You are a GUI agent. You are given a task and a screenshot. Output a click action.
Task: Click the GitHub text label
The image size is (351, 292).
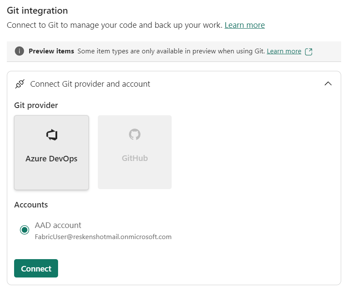[x=135, y=158]
